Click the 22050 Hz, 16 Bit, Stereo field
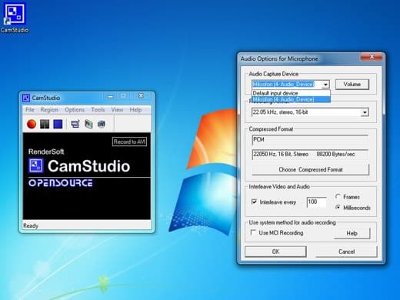This screenshot has width=400, height=300. pyautogui.click(x=310, y=155)
